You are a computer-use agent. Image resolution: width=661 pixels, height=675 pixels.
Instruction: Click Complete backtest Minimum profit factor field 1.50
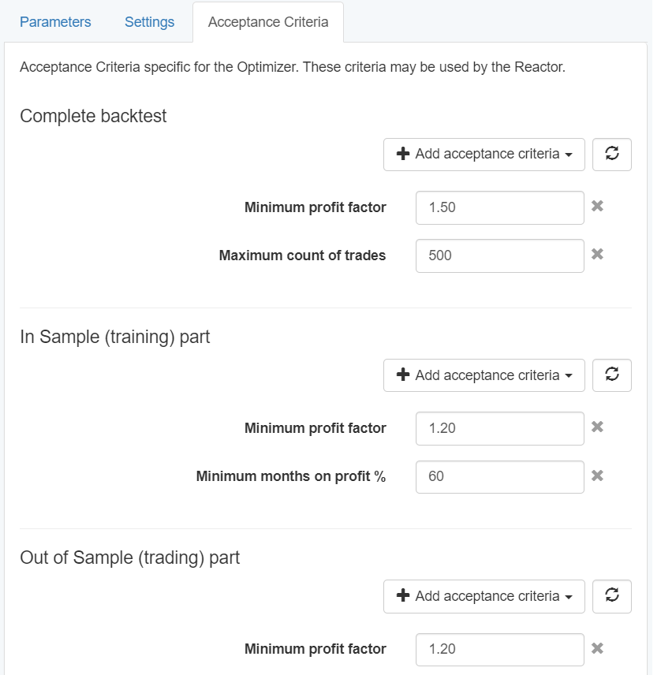coord(499,208)
